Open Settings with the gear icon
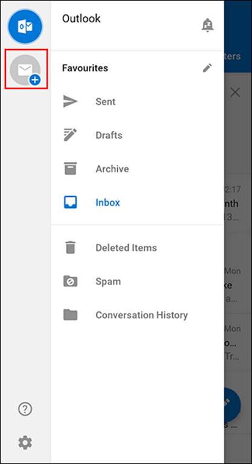The image size is (252, 464). pyautogui.click(x=25, y=443)
